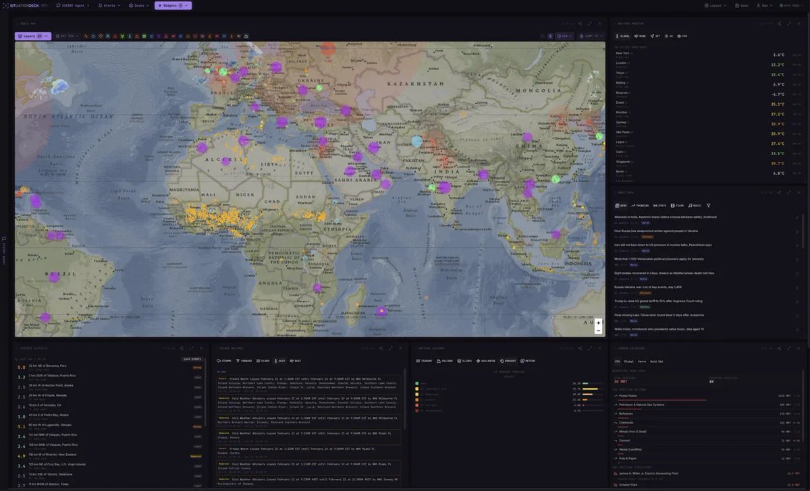Viewport: 810px width, 491px height.
Task: Select the News tab in News Feed
Action: pyautogui.click(x=620, y=205)
